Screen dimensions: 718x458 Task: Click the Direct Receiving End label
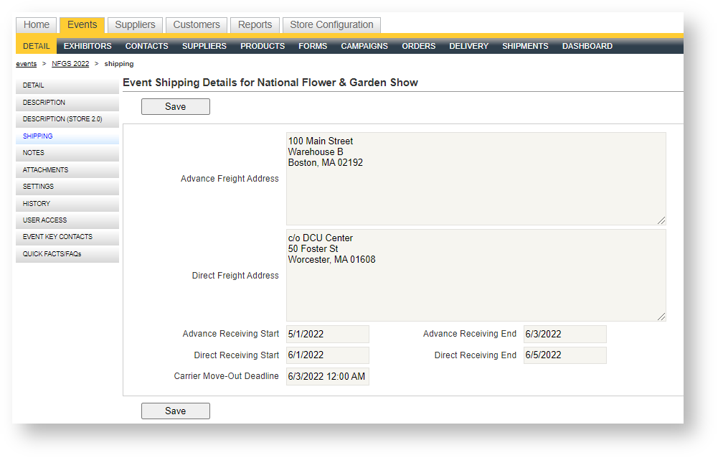coord(476,355)
